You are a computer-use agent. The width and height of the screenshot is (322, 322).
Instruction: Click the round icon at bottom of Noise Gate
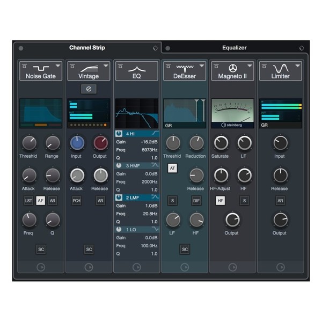tap(41, 267)
